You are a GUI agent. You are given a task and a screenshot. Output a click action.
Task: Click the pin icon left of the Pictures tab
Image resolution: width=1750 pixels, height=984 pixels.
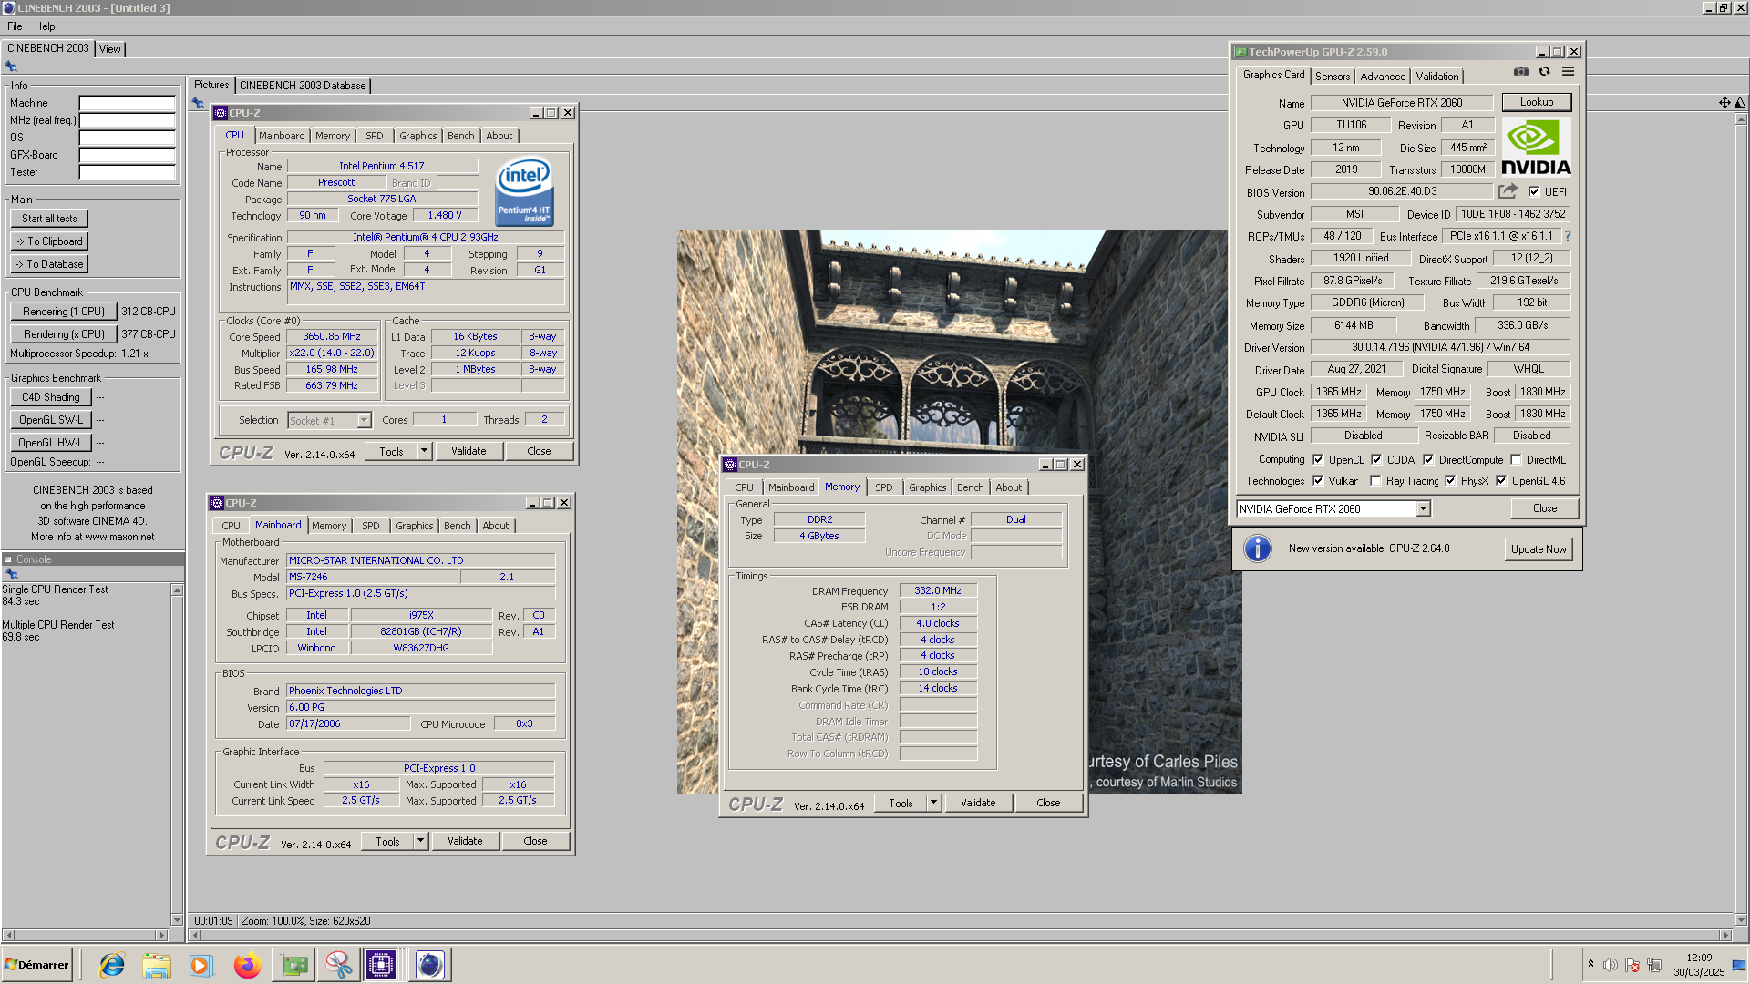pyautogui.click(x=198, y=103)
